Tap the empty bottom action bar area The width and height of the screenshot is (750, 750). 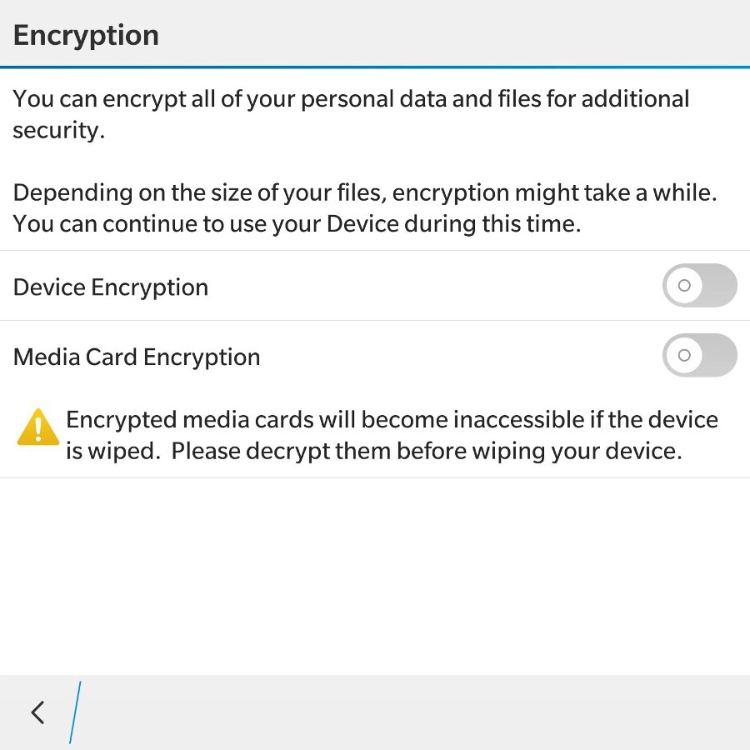pos(417,712)
